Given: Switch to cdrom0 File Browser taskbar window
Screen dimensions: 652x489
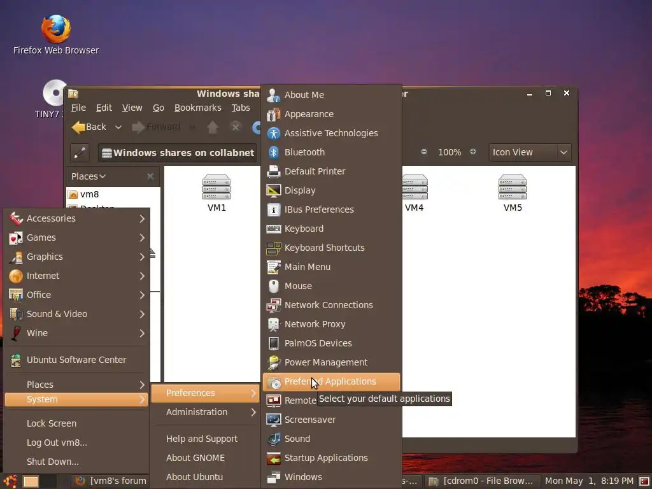Looking at the screenshot, I should coord(481,481).
